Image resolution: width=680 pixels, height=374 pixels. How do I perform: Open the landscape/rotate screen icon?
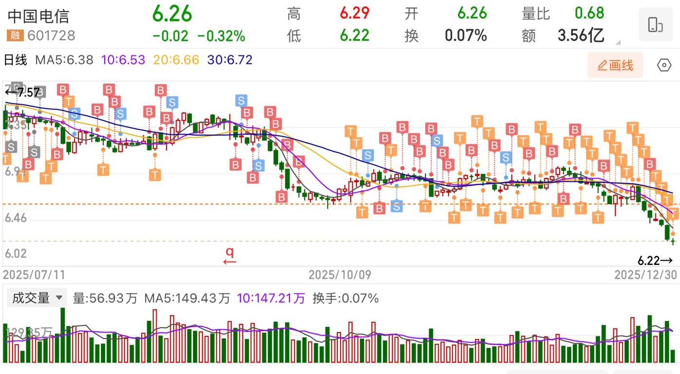pos(655,24)
